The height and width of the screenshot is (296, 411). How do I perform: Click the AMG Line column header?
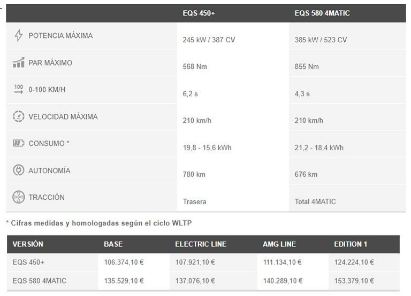pyautogui.click(x=279, y=244)
